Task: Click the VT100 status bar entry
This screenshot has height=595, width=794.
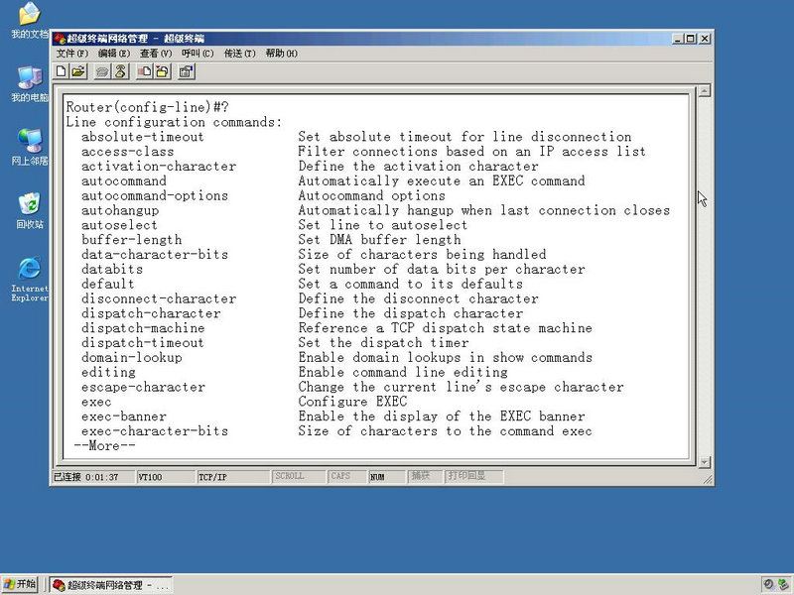Action: [x=165, y=477]
